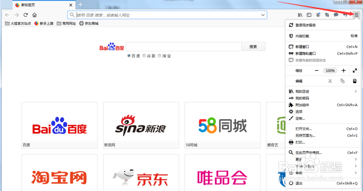Choose 登录同步服务 in the menu
Image resolution: width=363 pixels, height=191 pixels.
click(x=323, y=25)
